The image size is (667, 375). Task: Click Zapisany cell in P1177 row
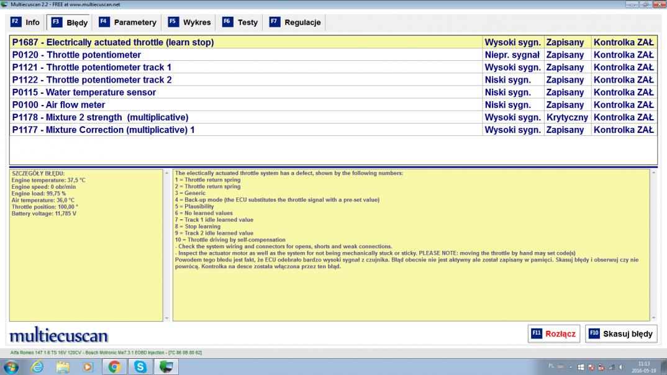pos(567,130)
